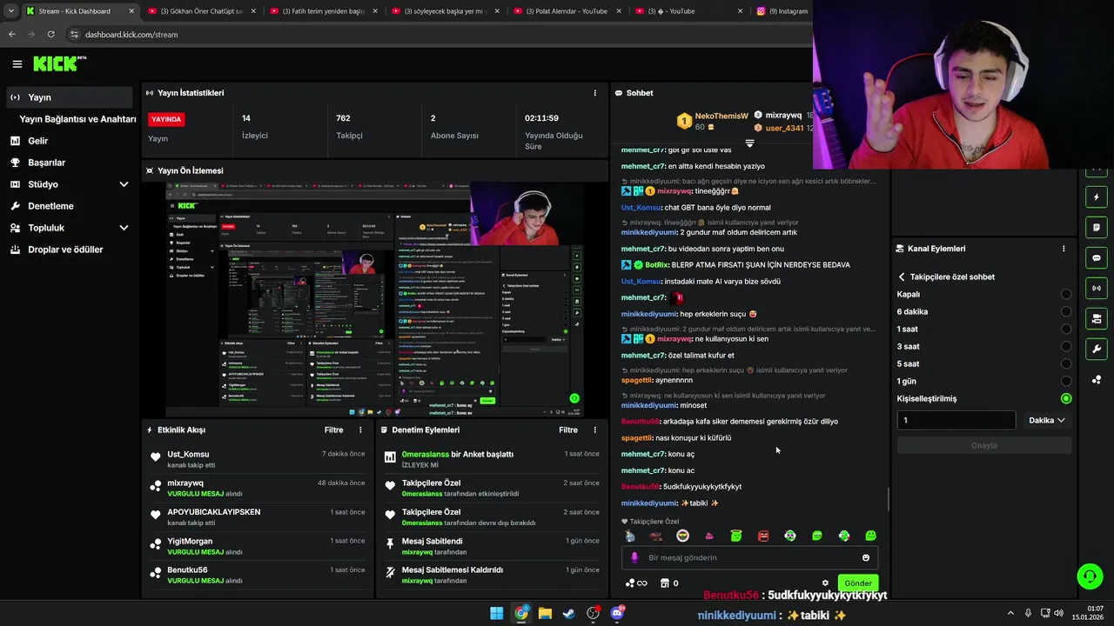Select the 3 saat radio option
The width and height of the screenshot is (1114, 626).
pos(1066,346)
